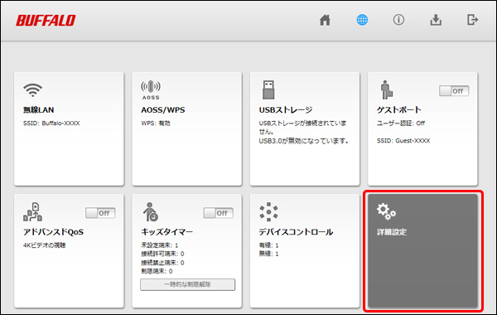The image size is (497, 315).
Task: Open the 無線LAN Wi-Fi icon
Action: point(32,90)
